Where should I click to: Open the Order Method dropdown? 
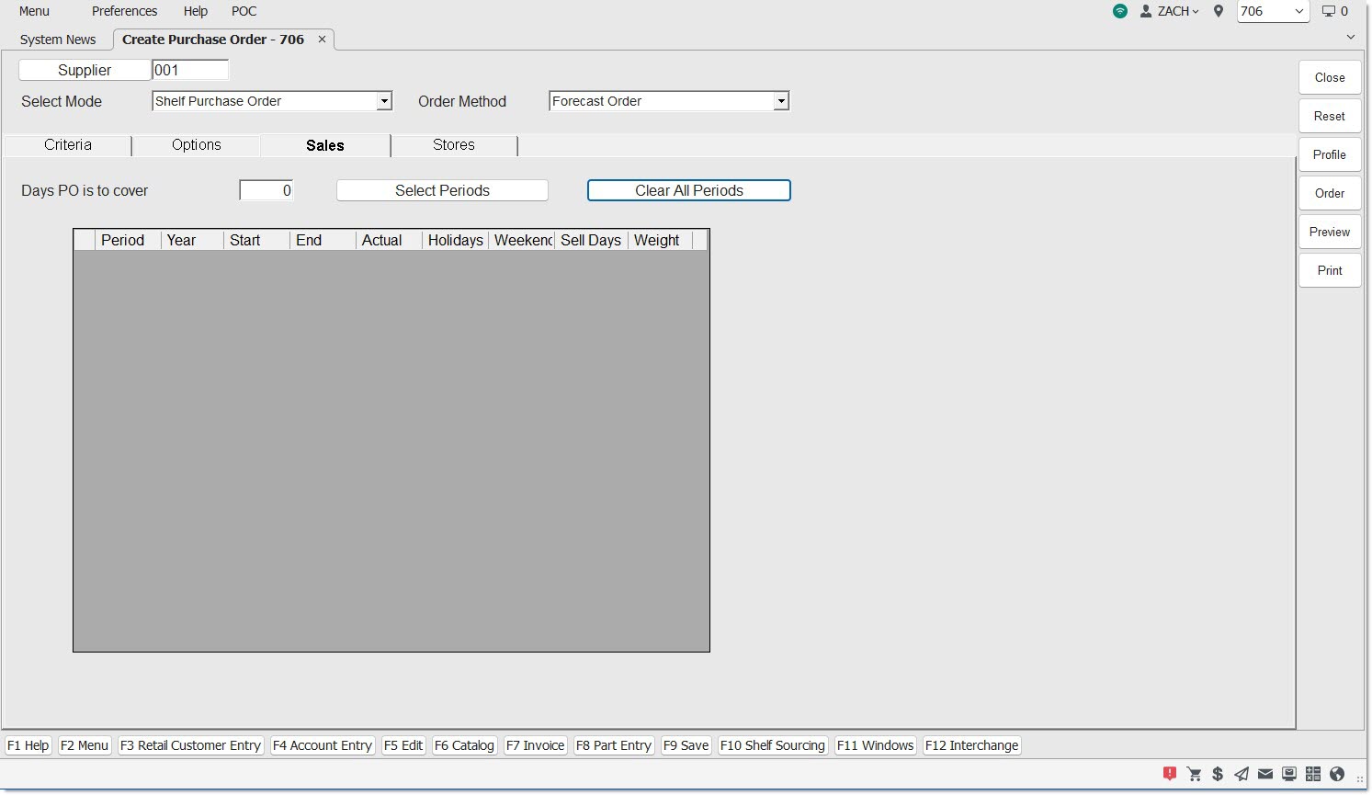[x=780, y=101]
